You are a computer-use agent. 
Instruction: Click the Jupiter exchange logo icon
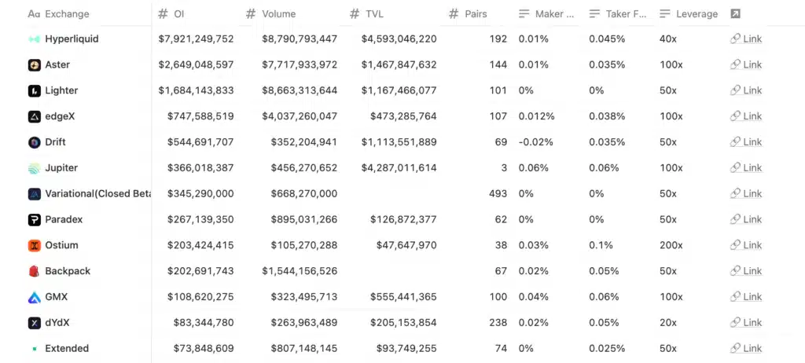35,168
